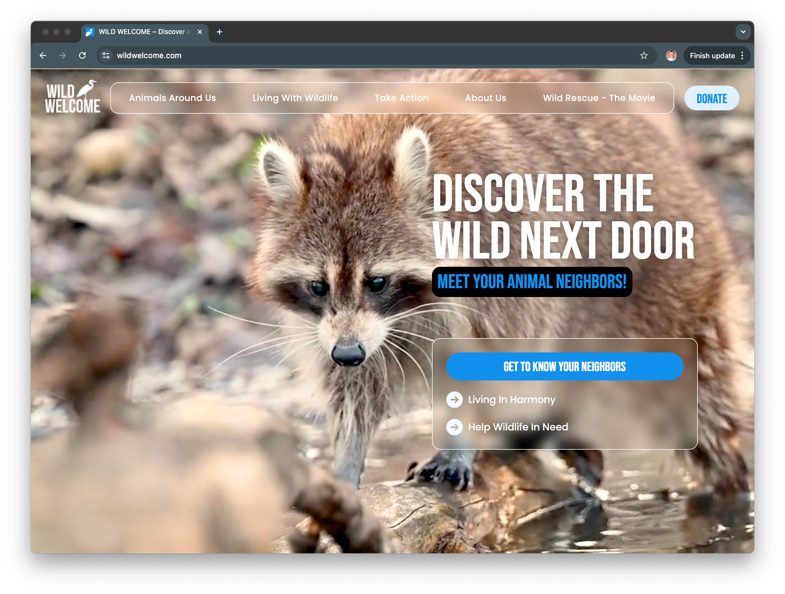Close the WILD WELCOME tab

click(x=200, y=32)
